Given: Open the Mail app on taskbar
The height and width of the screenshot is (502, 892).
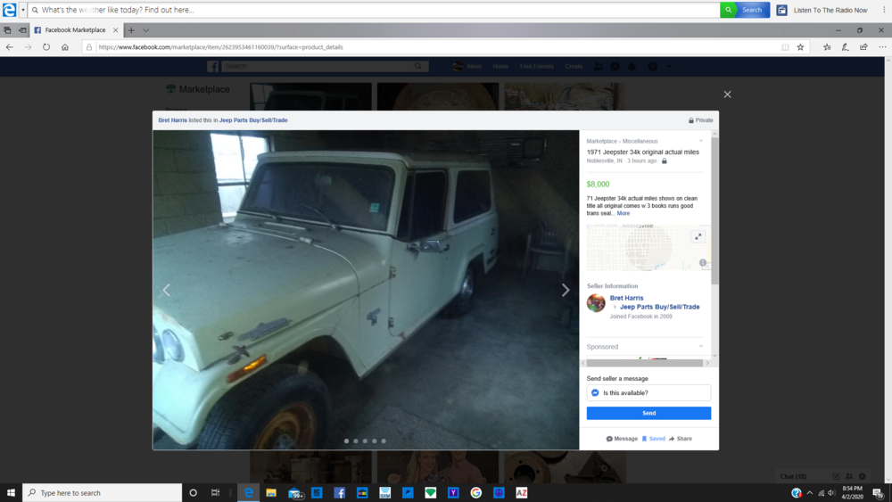Looking at the screenshot, I should point(294,493).
